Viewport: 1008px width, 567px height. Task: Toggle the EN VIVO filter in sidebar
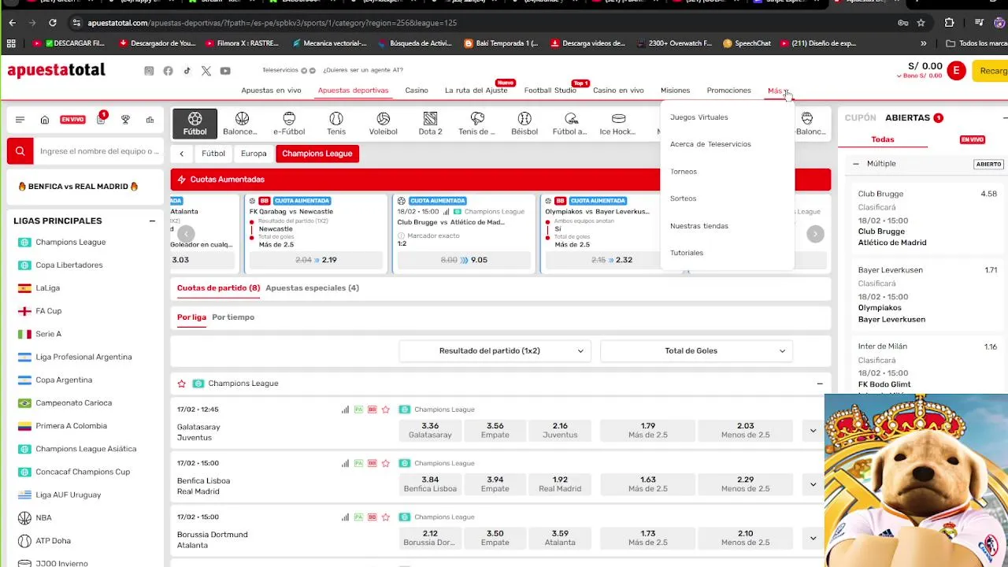click(72, 120)
